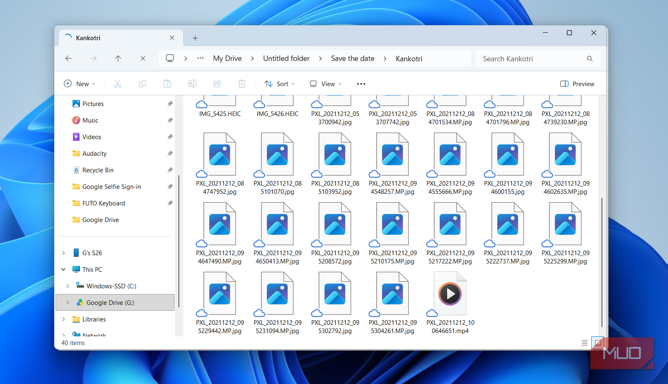The width and height of the screenshot is (668, 384).
Task: Go forward with the right arrow
Action: click(x=94, y=58)
